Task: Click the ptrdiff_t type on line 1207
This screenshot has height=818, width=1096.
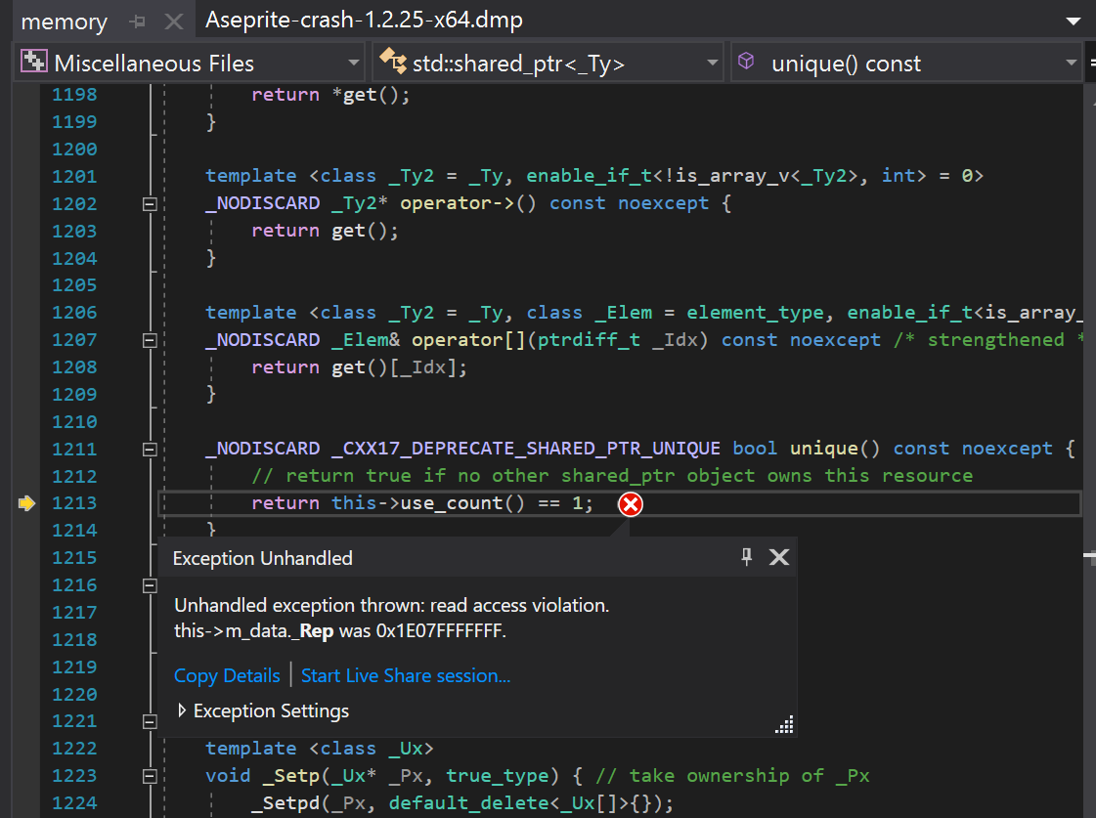Action: pyautogui.click(x=589, y=340)
